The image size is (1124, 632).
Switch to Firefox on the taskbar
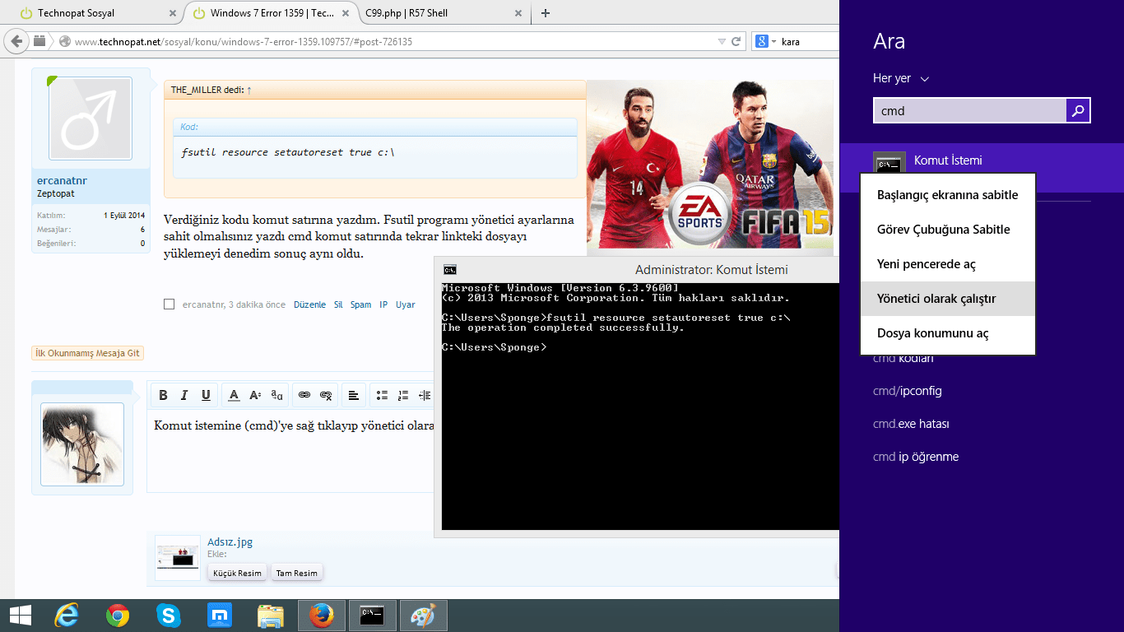point(322,616)
